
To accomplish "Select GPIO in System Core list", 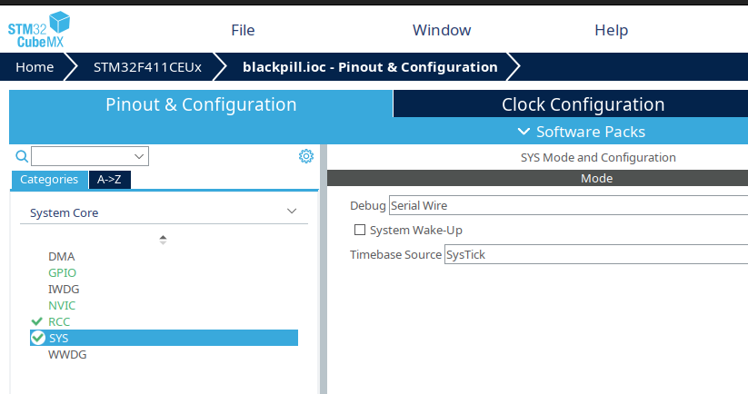I will [x=63, y=272].
